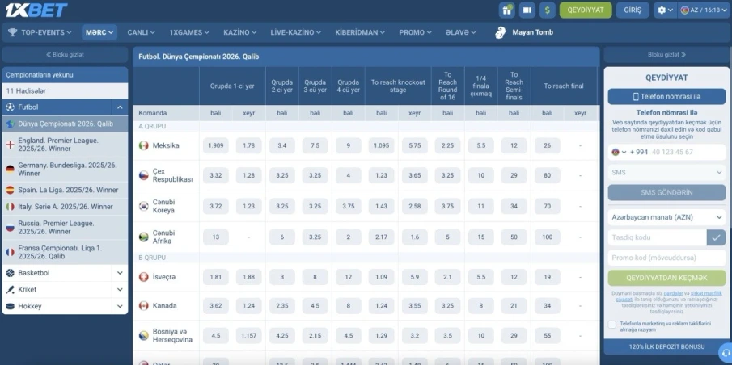Select İsveçrə 1.81 odds
732x365 pixels.
coord(216,277)
